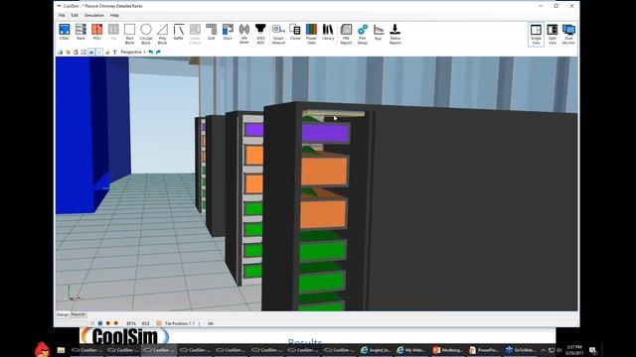Screen dimensions: 636x357
Task: Switch to Single View layout
Action: tap(536, 34)
